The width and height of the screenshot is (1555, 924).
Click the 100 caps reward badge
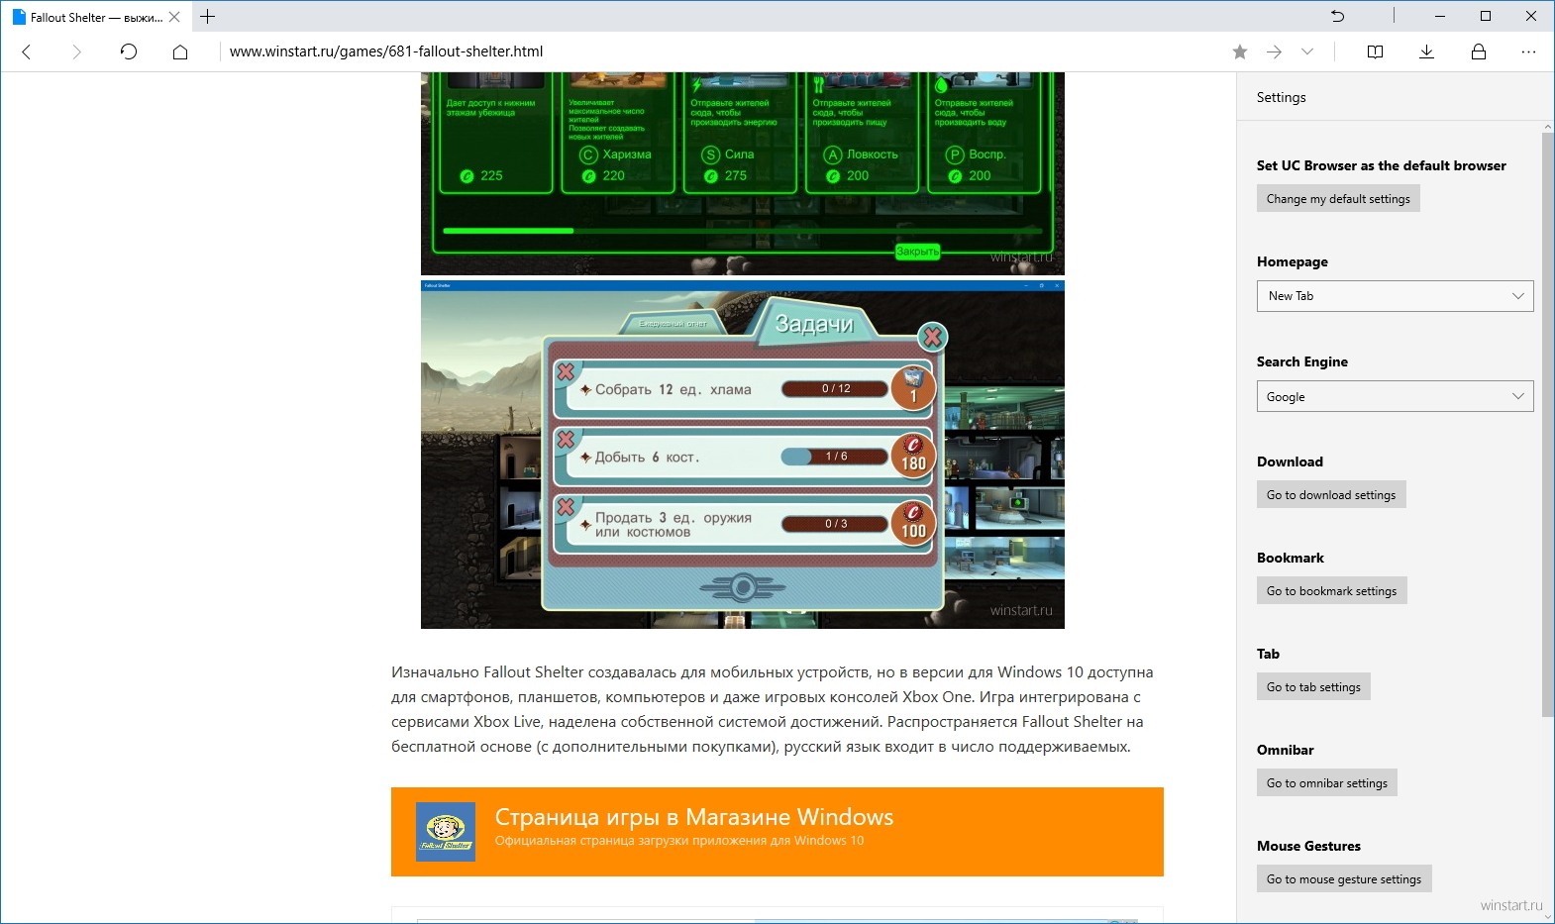coord(913,523)
